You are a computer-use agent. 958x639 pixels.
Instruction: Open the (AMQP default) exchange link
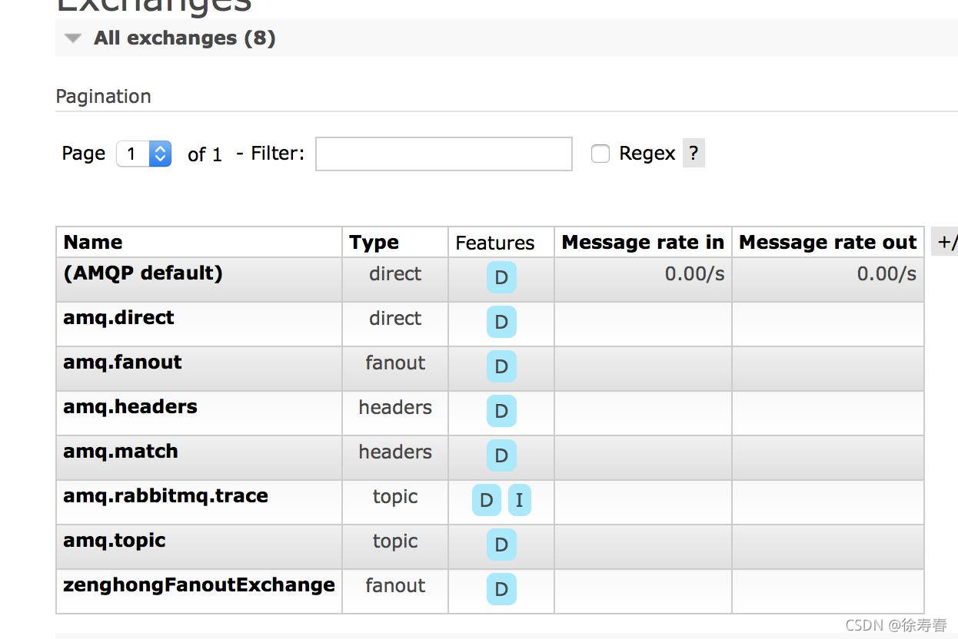click(x=143, y=273)
